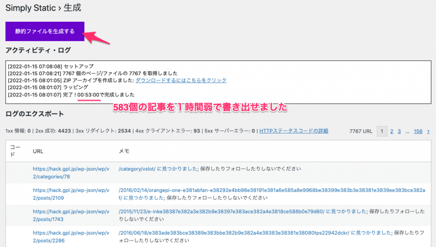Open the wp-json posts/2286 URL
The height and width of the screenshot is (247, 436).
click(x=71, y=237)
